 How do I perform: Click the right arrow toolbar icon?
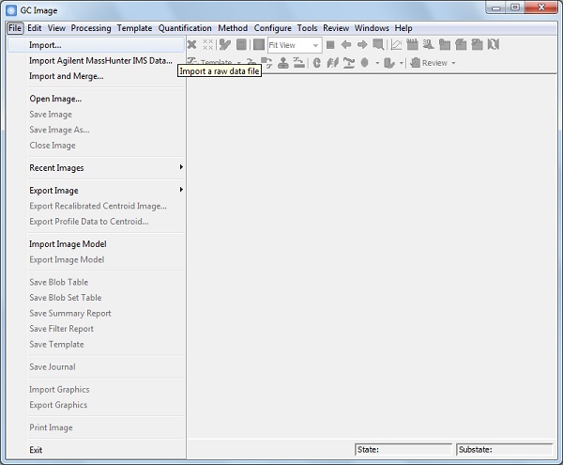click(362, 44)
